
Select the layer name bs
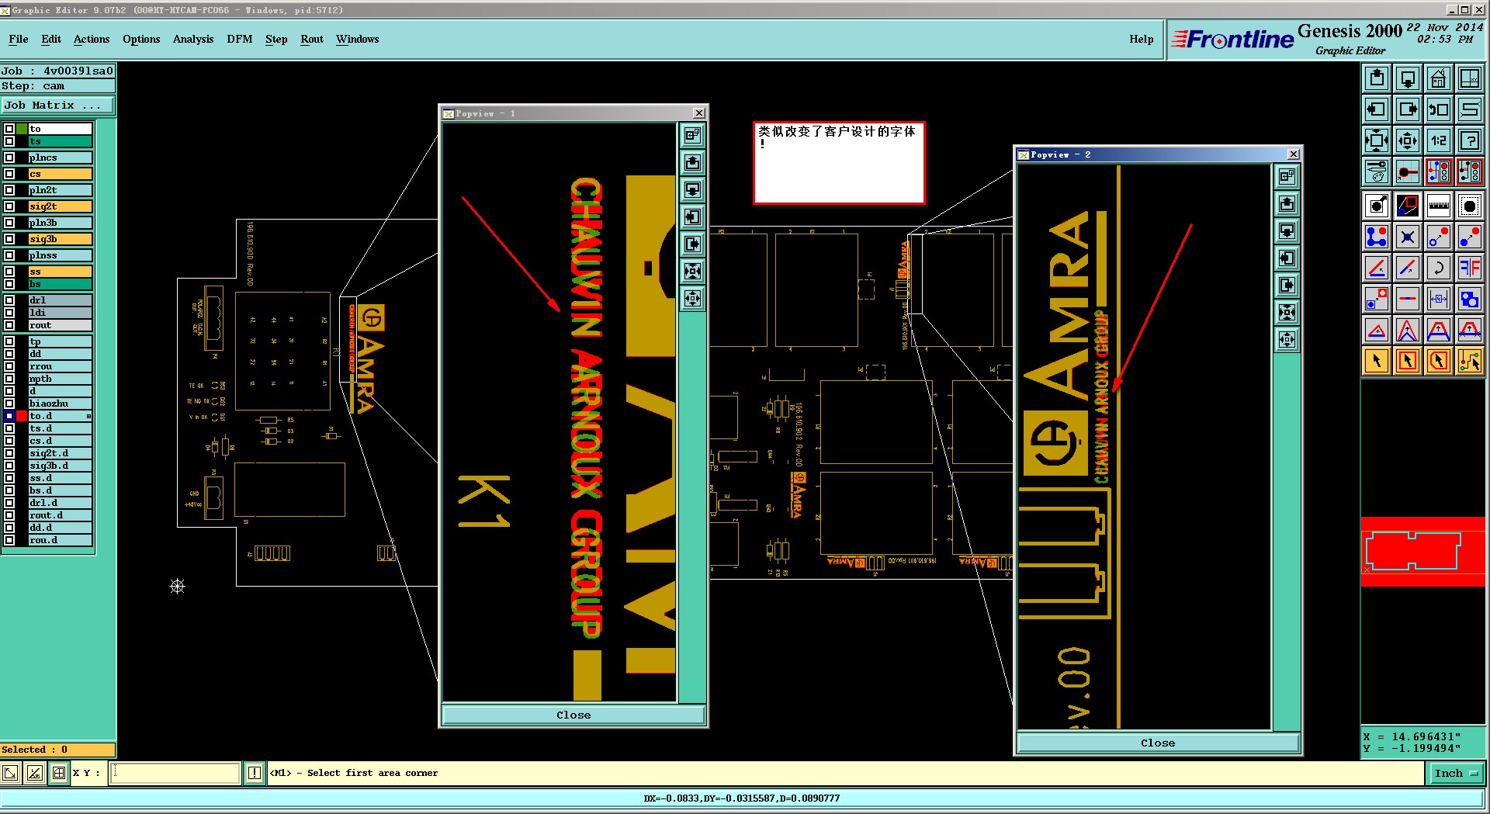pyautogui.click(x=61, y=284)
